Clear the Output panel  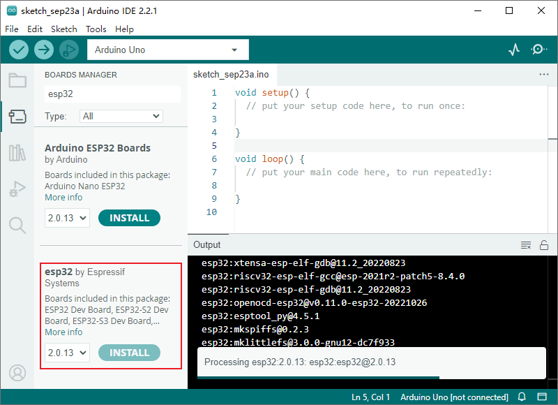click(526, 245)
